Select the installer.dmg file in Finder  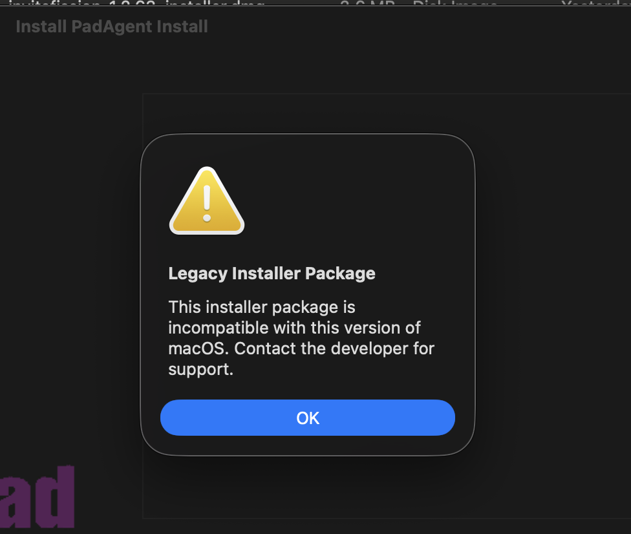136,3
